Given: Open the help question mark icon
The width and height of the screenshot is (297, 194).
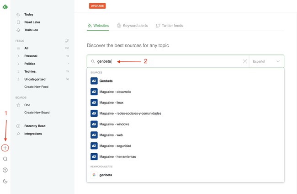Looking at the screenshot, I should pos(5,170).
